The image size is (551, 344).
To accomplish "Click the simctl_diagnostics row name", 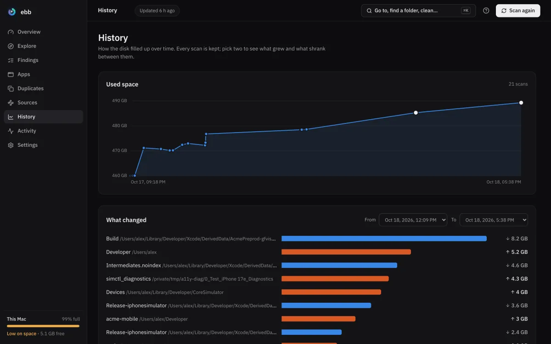I will 129,279.
